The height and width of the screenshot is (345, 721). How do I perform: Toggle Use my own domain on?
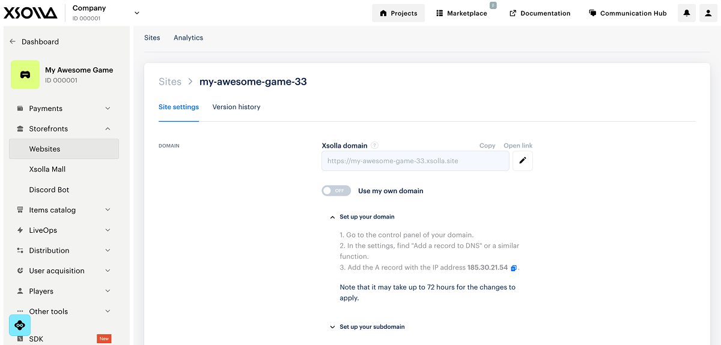pyautogui.click(x=336, y=191)
